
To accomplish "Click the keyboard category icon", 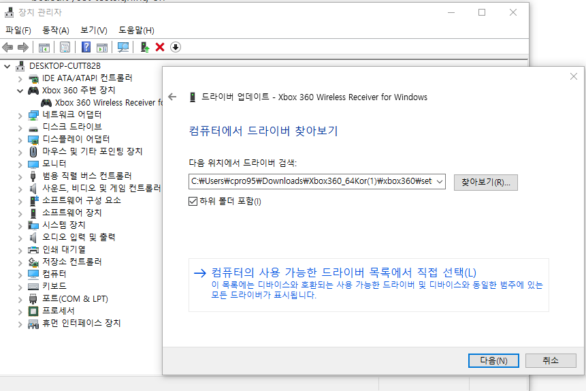I will [33, 287].
